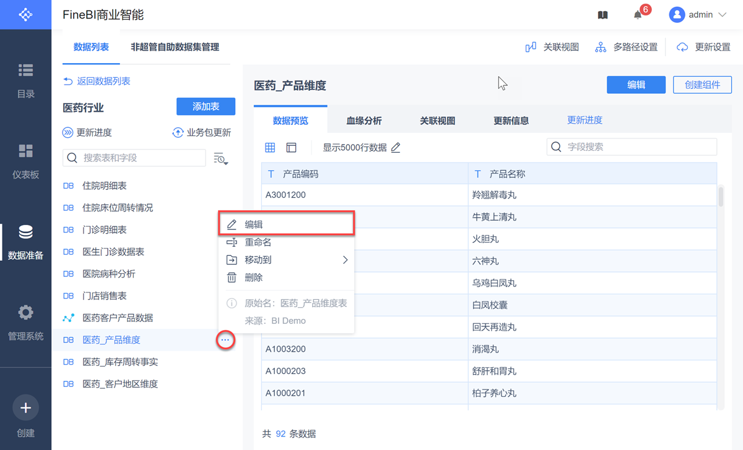
Task: Click the 添加表 button
Action: click(206, 107)
